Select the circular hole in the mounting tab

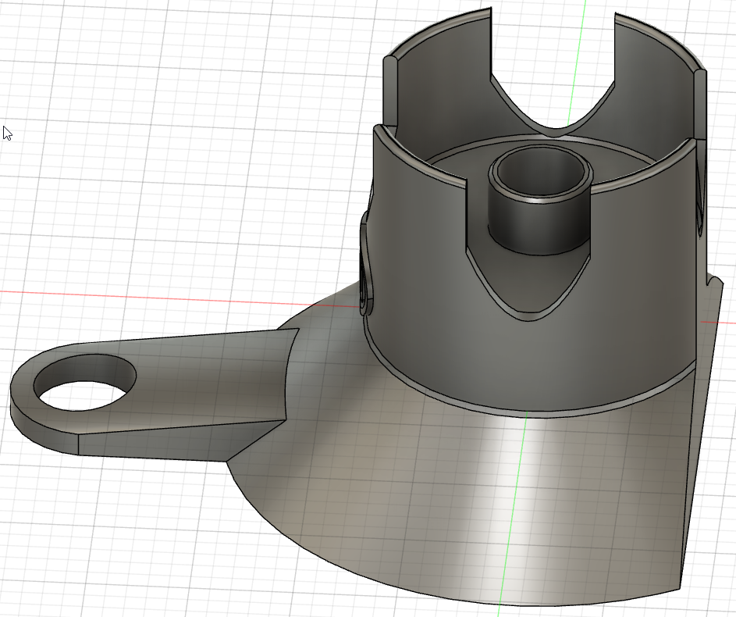(85, 383)
